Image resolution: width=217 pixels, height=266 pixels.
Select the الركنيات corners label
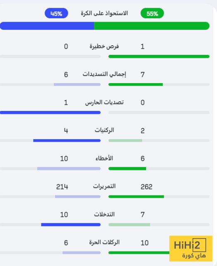104,130
